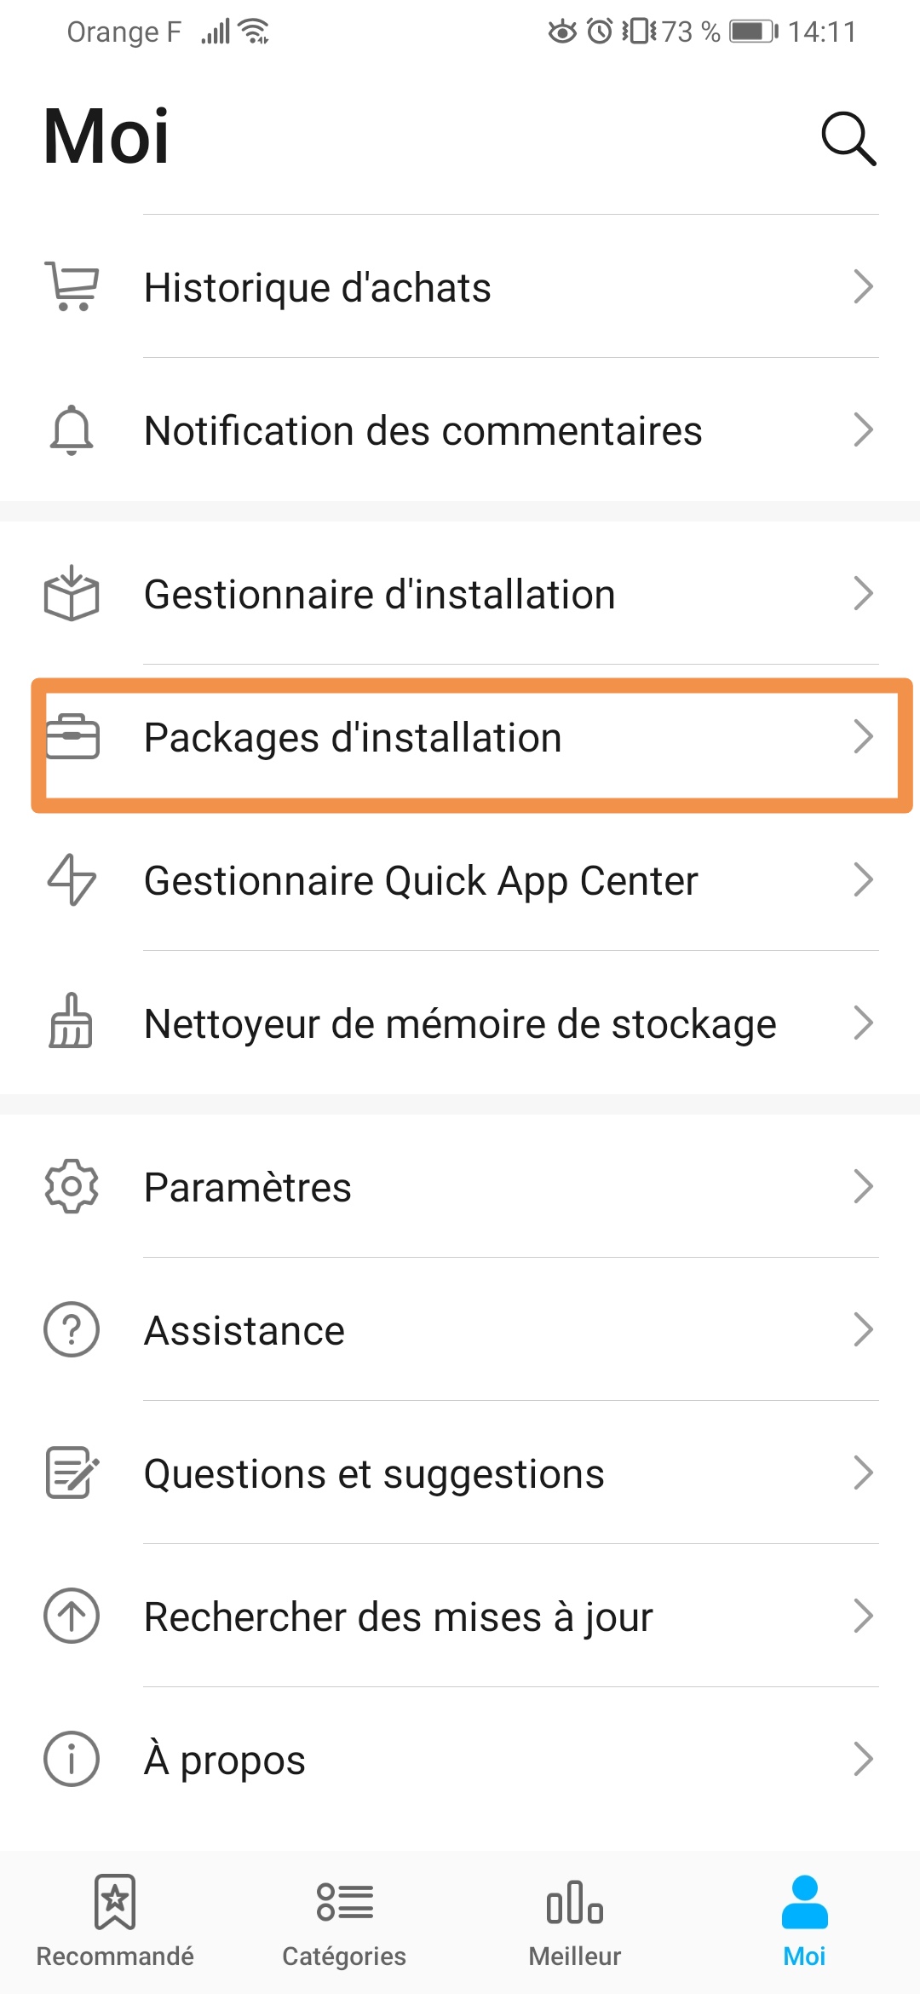Tap the storage cleaner broom icon
The image size is (920, 1994).
[72, 1023]
